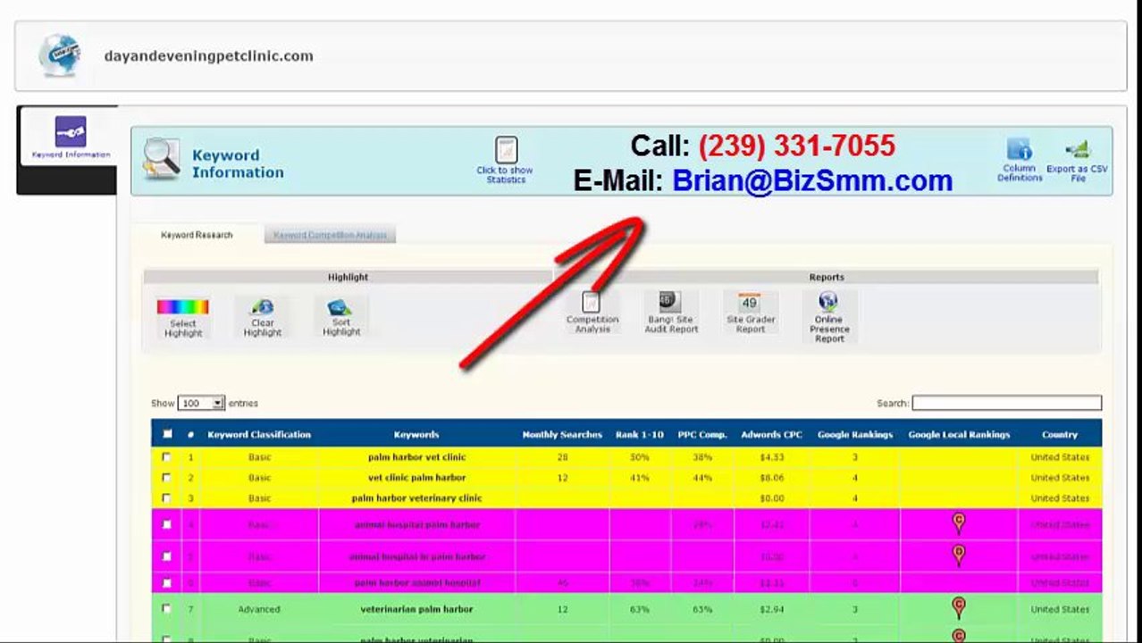Click the $8.06 Adwords CPC value

pyautogui.click(x=771, y=478)
